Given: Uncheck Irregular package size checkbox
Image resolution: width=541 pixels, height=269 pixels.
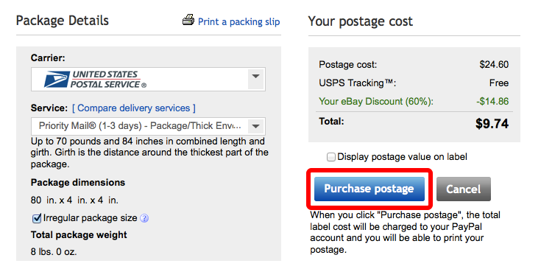Looking at the screenshot, I should [x=37, y=218].
